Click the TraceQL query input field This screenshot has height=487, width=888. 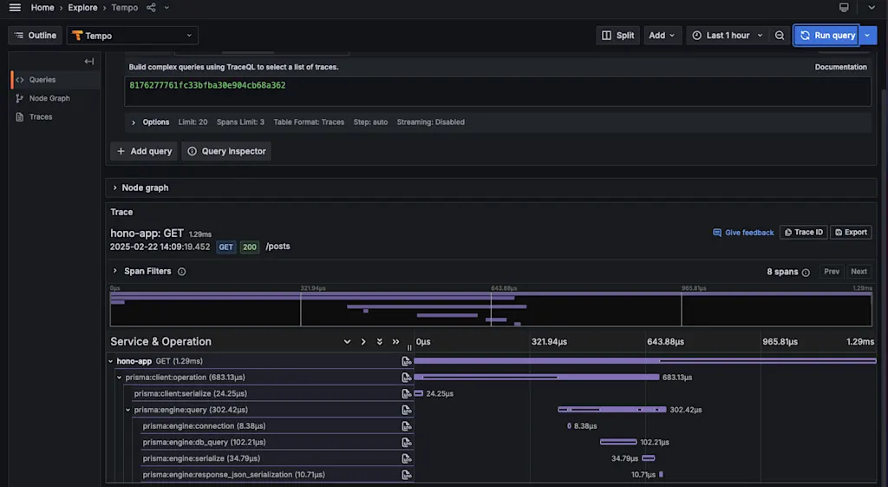tap(498, 92)
